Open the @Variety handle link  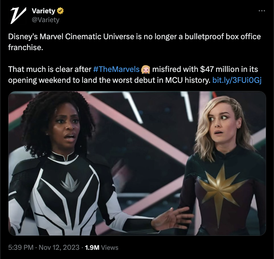(x=45, y=20)
